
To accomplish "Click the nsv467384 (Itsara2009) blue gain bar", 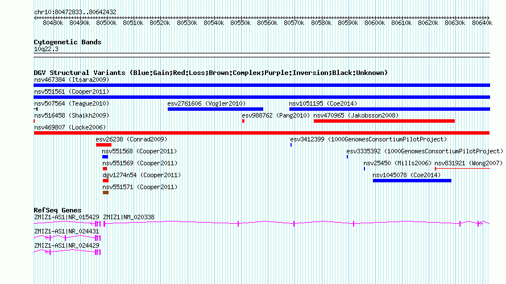I will click(262, 85).
